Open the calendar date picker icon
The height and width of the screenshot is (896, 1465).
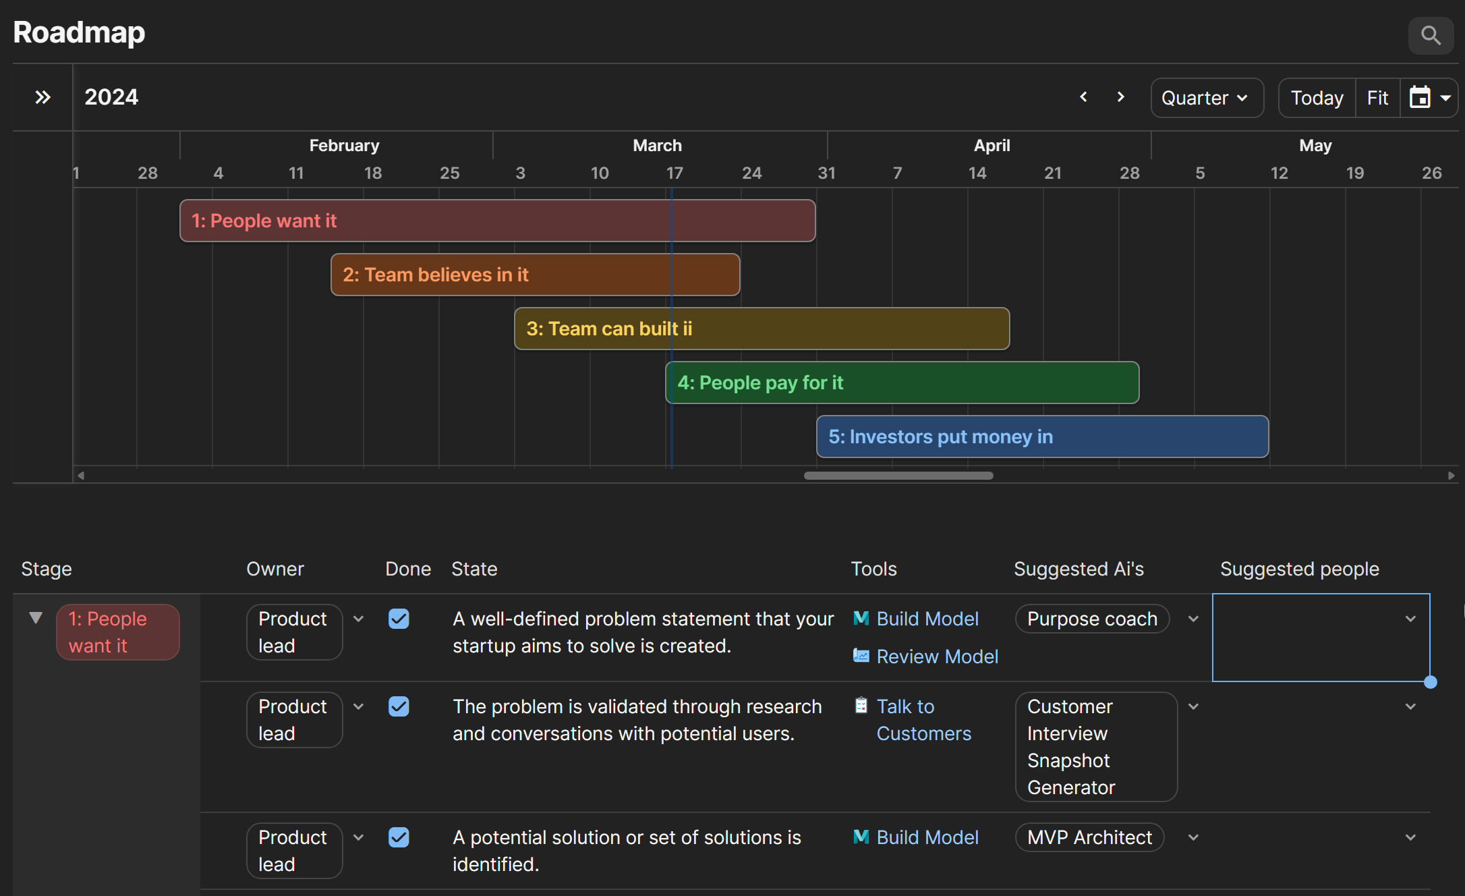click(x=1420, y=98)
